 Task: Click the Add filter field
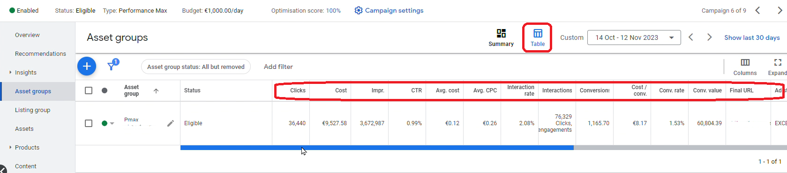(278, 67)
